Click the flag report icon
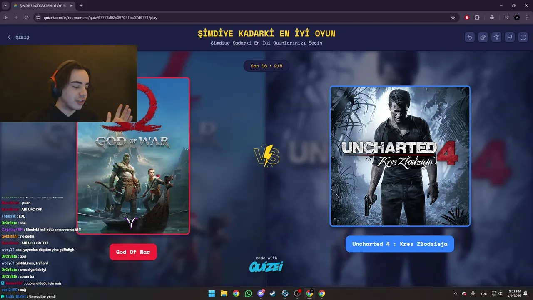 pyautogui.click(x=510, y=37)
